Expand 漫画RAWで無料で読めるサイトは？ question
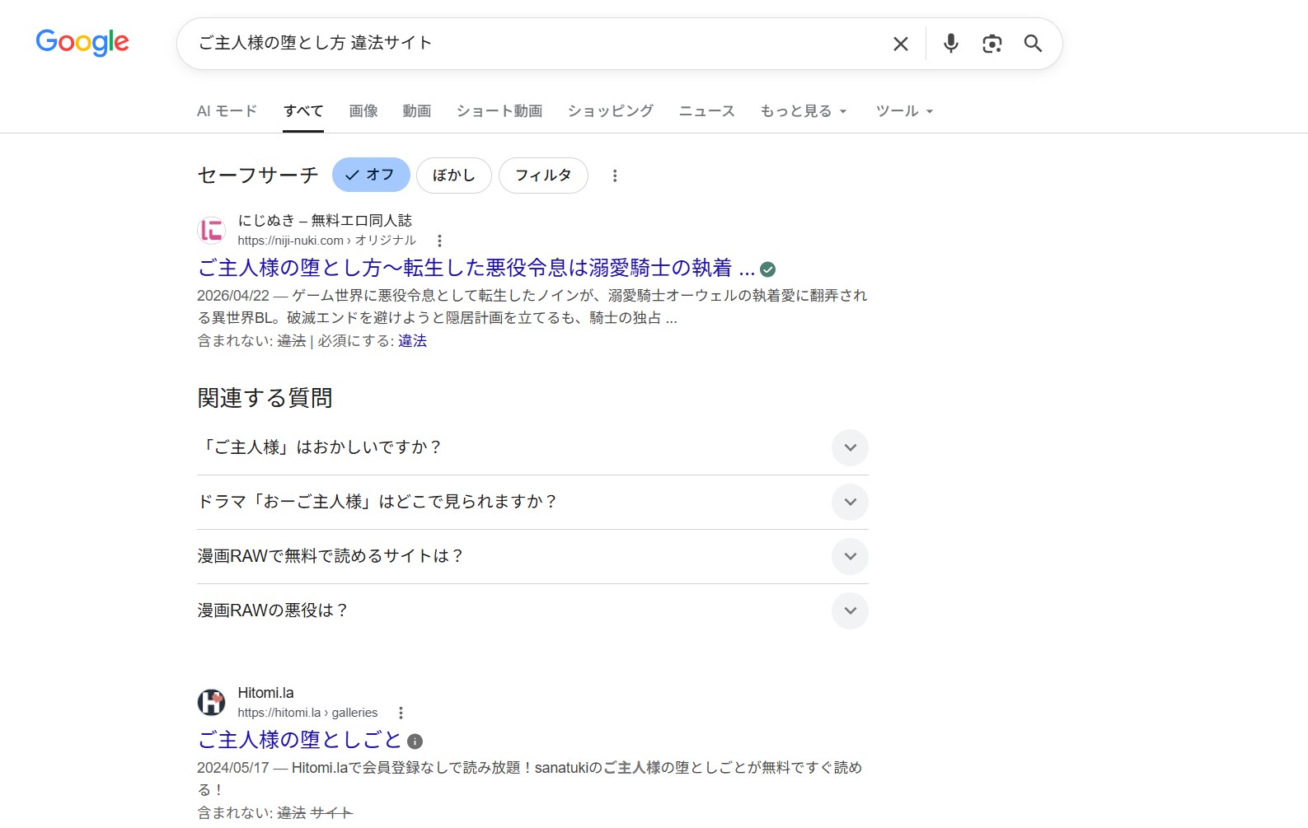This screenshot has width=1308, height=828. [532, 556]
